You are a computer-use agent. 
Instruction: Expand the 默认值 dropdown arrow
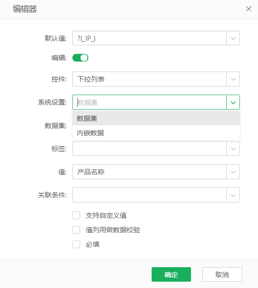[x=233, y=38]
